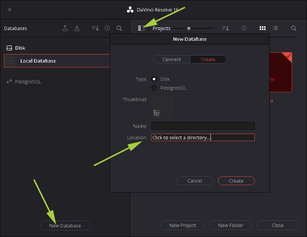This screenshot has width=307, height=237.
Task: Select the PostgreSQL radio button for Type
Action: (x=154, y=88)
